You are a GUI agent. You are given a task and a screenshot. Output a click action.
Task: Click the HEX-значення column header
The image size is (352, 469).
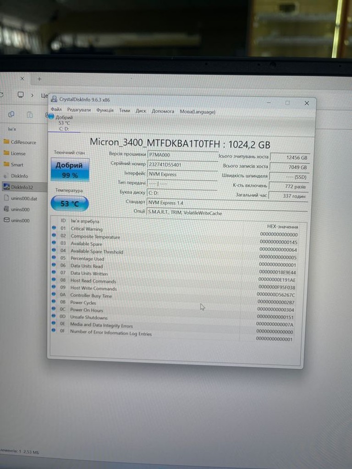click(282, 226)
